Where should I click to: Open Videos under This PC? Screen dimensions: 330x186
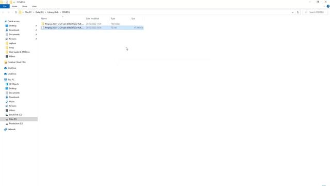[12, 110]
